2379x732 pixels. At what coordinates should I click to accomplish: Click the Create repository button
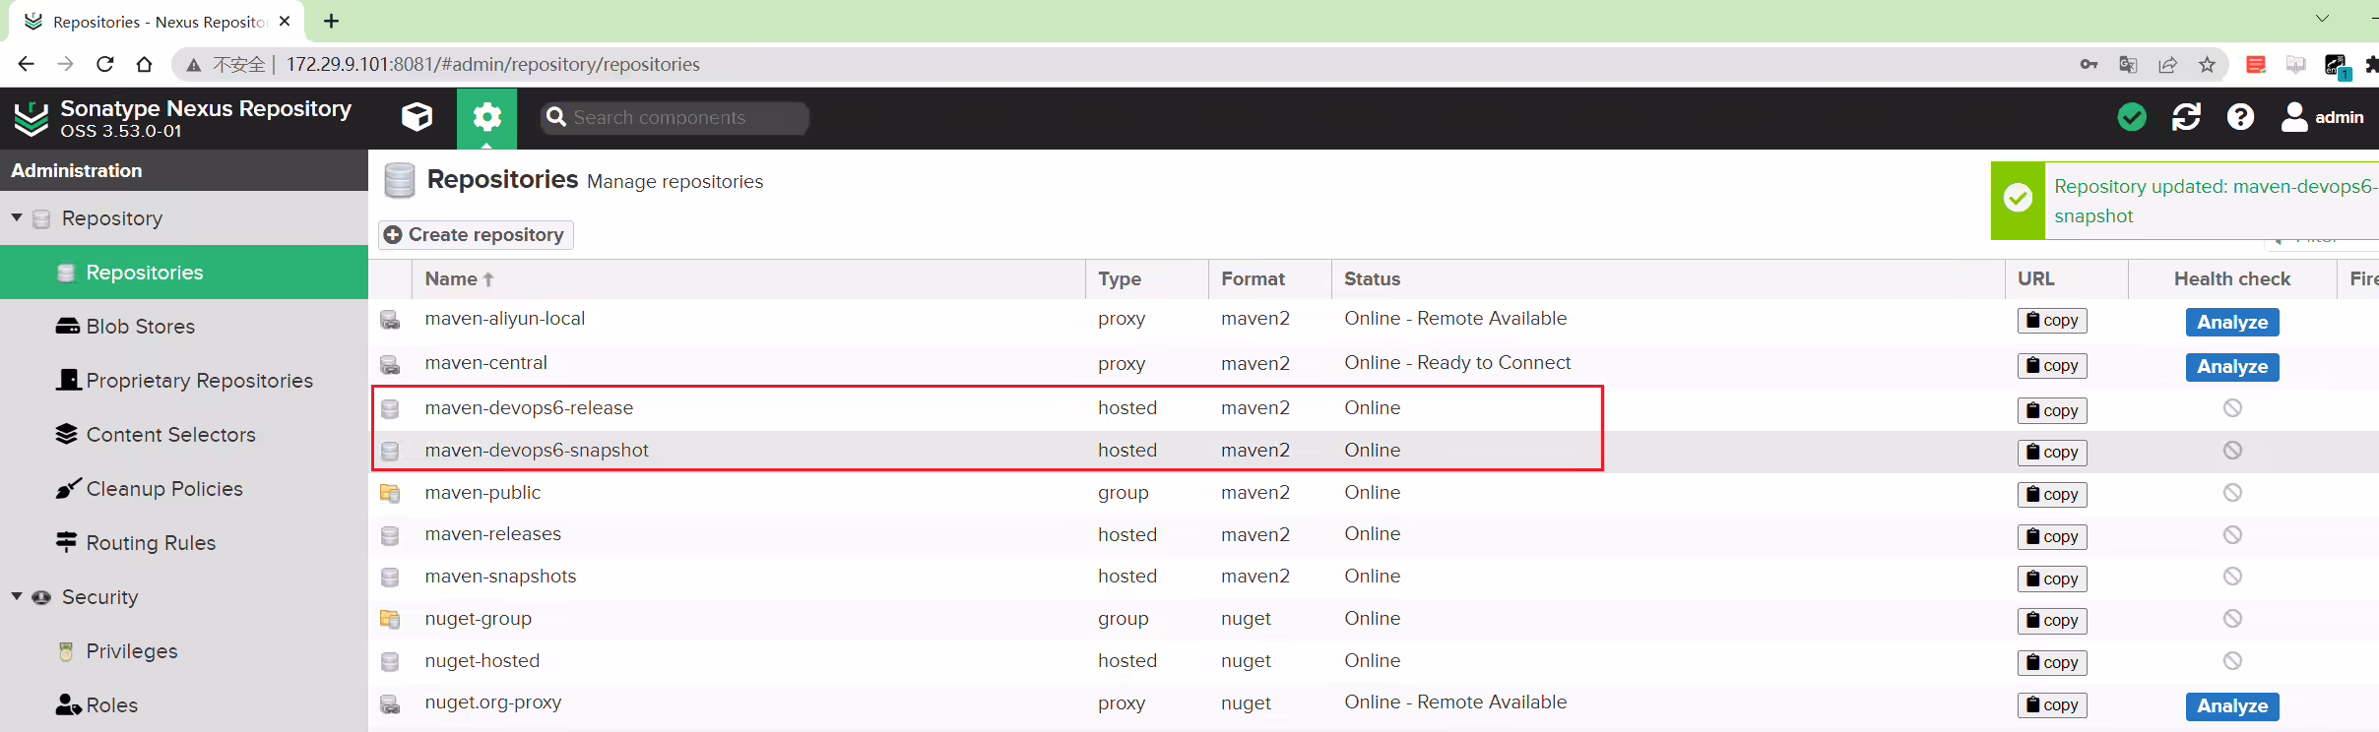coord(476,234)
